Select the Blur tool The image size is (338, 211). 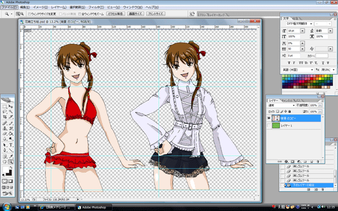coord(5,139)
